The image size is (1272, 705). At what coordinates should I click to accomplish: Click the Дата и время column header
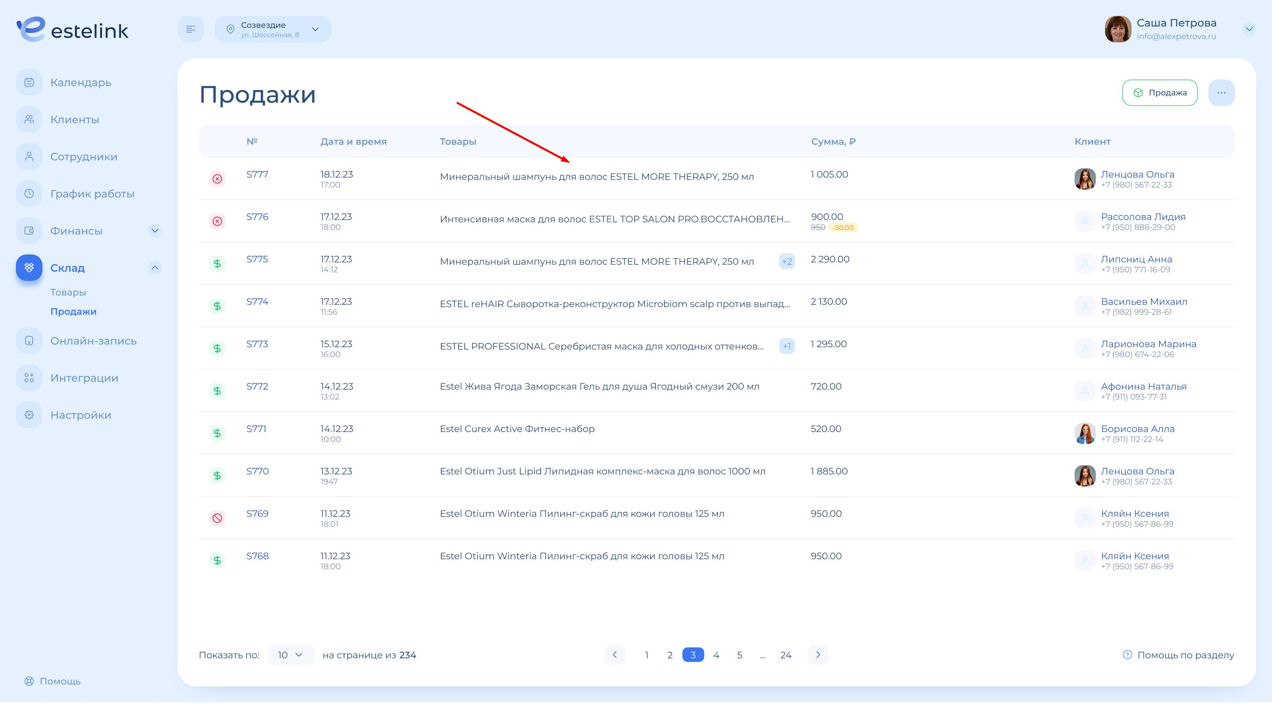(x=353, y=142)
